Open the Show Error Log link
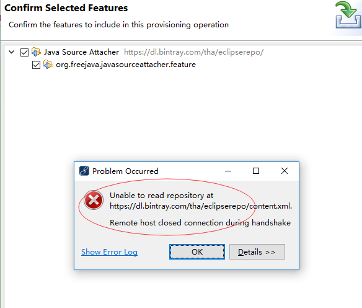The width and height of the screenshot is (362, 308). (110, 252)
